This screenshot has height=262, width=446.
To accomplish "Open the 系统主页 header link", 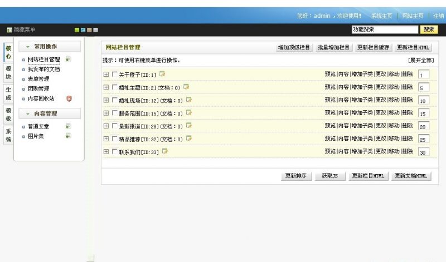I will coord(381,16).
